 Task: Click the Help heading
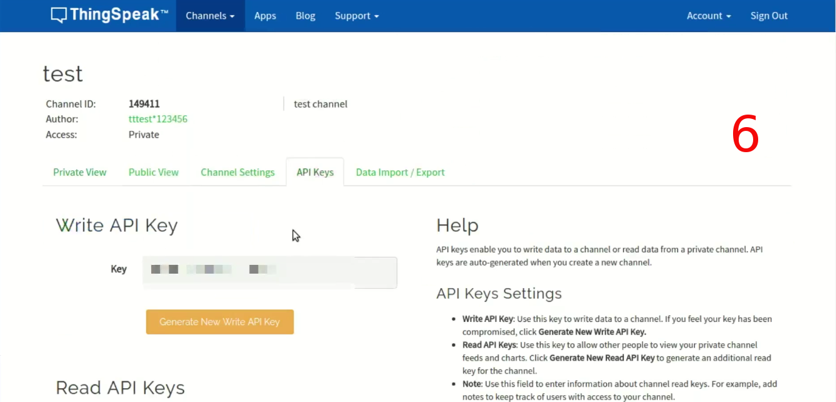[x=458, y=225]
